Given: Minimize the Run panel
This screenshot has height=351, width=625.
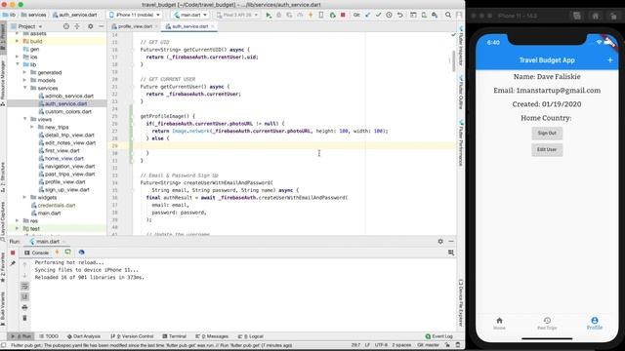Looking at the screenshot, I should point(451,241).
